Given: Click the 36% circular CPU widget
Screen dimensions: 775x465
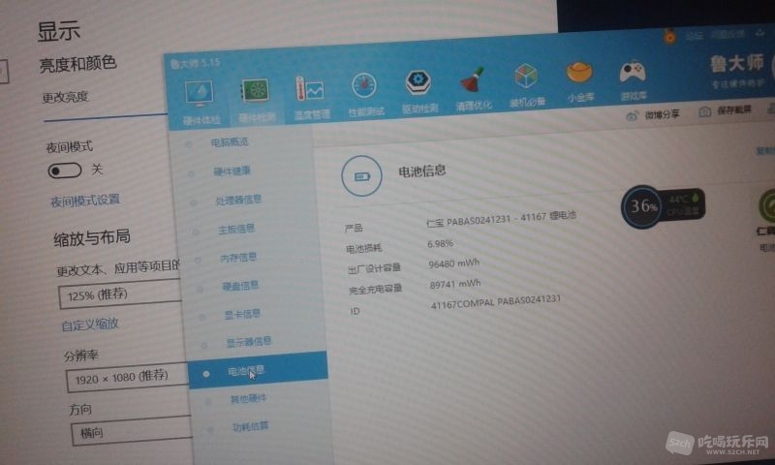Looking at the screenshot, I should click(642, 206).
